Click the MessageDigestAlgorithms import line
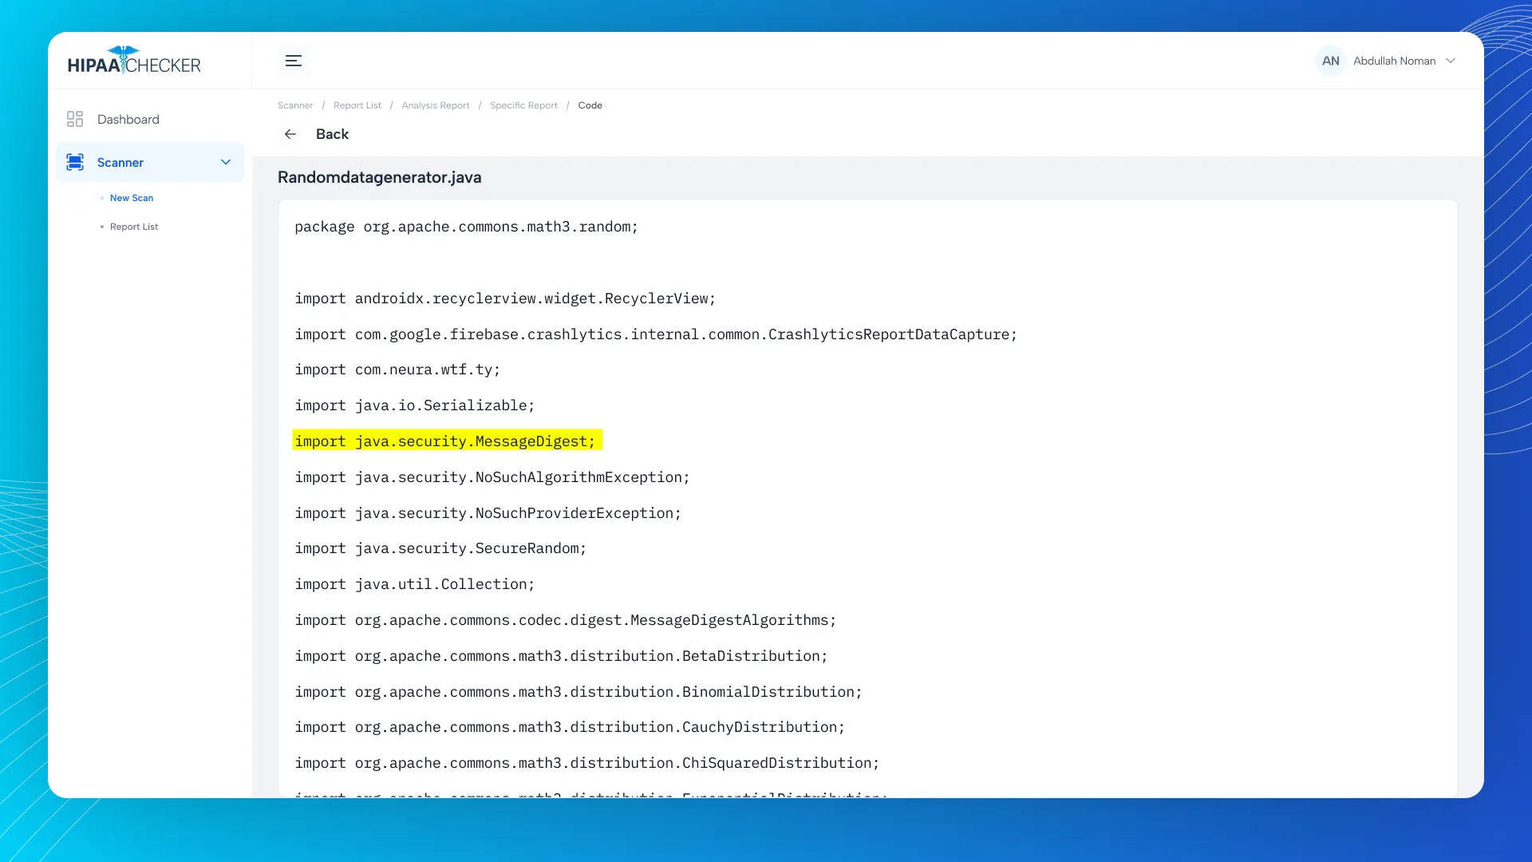1532x862 pixels. 566,620
